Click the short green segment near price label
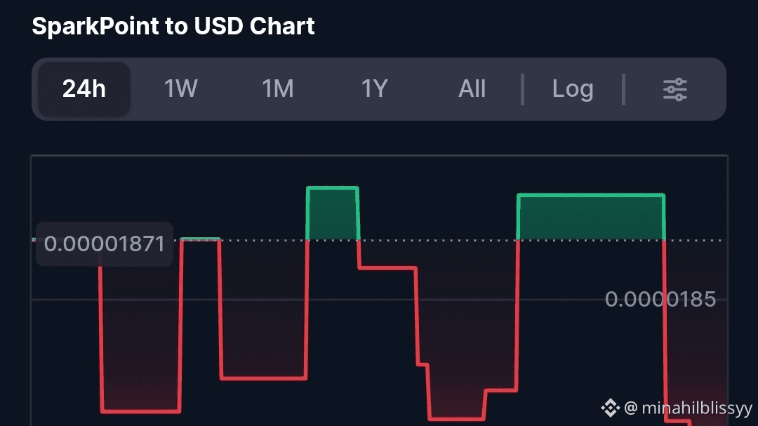 pos(201,239)
